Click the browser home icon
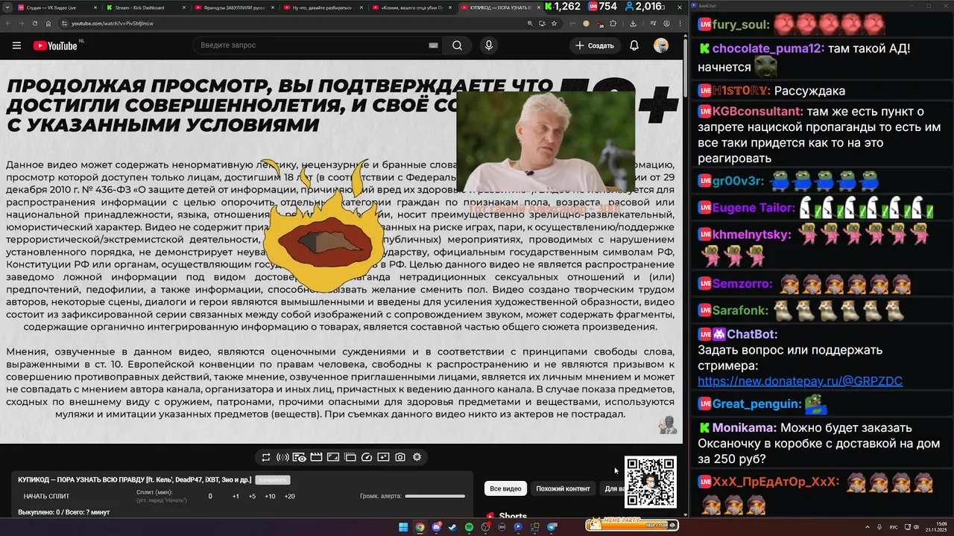 coord(48,23)
